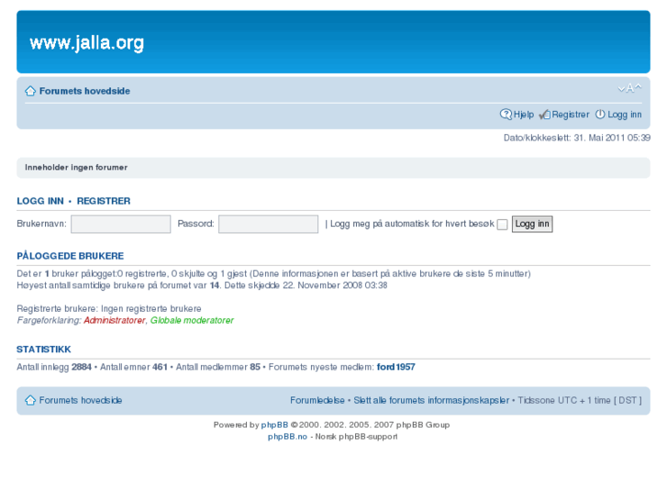The width and height of the screenshot is (667, 500).
Task: Click 'Antall innlegg 2884' statistic
Action: [54, 367]
